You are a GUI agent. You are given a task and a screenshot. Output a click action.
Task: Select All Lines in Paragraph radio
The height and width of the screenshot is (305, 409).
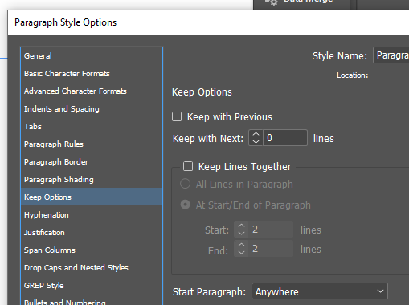185,184
